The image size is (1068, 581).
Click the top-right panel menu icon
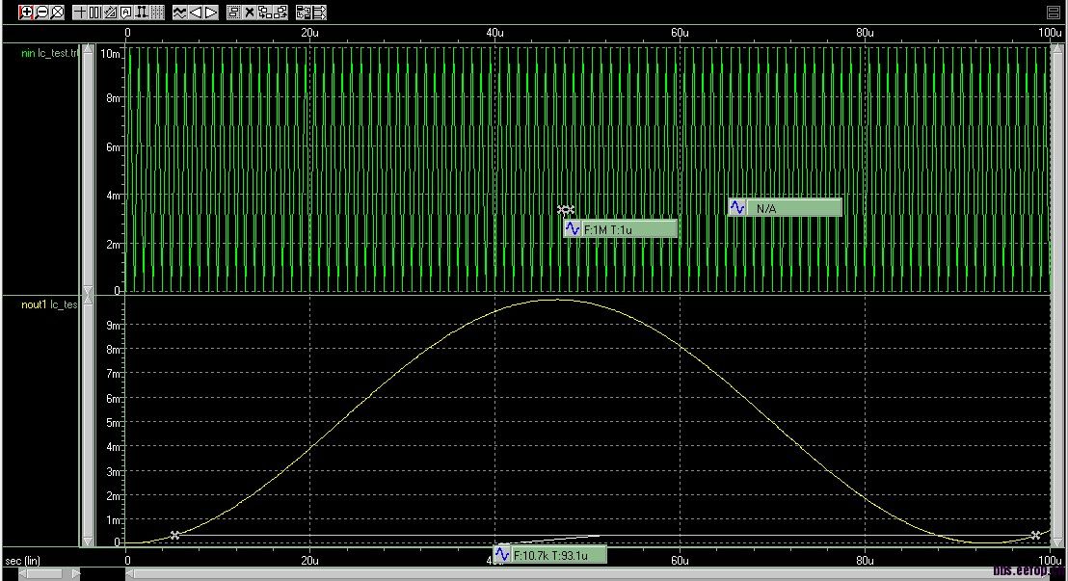pos(1053,13)
